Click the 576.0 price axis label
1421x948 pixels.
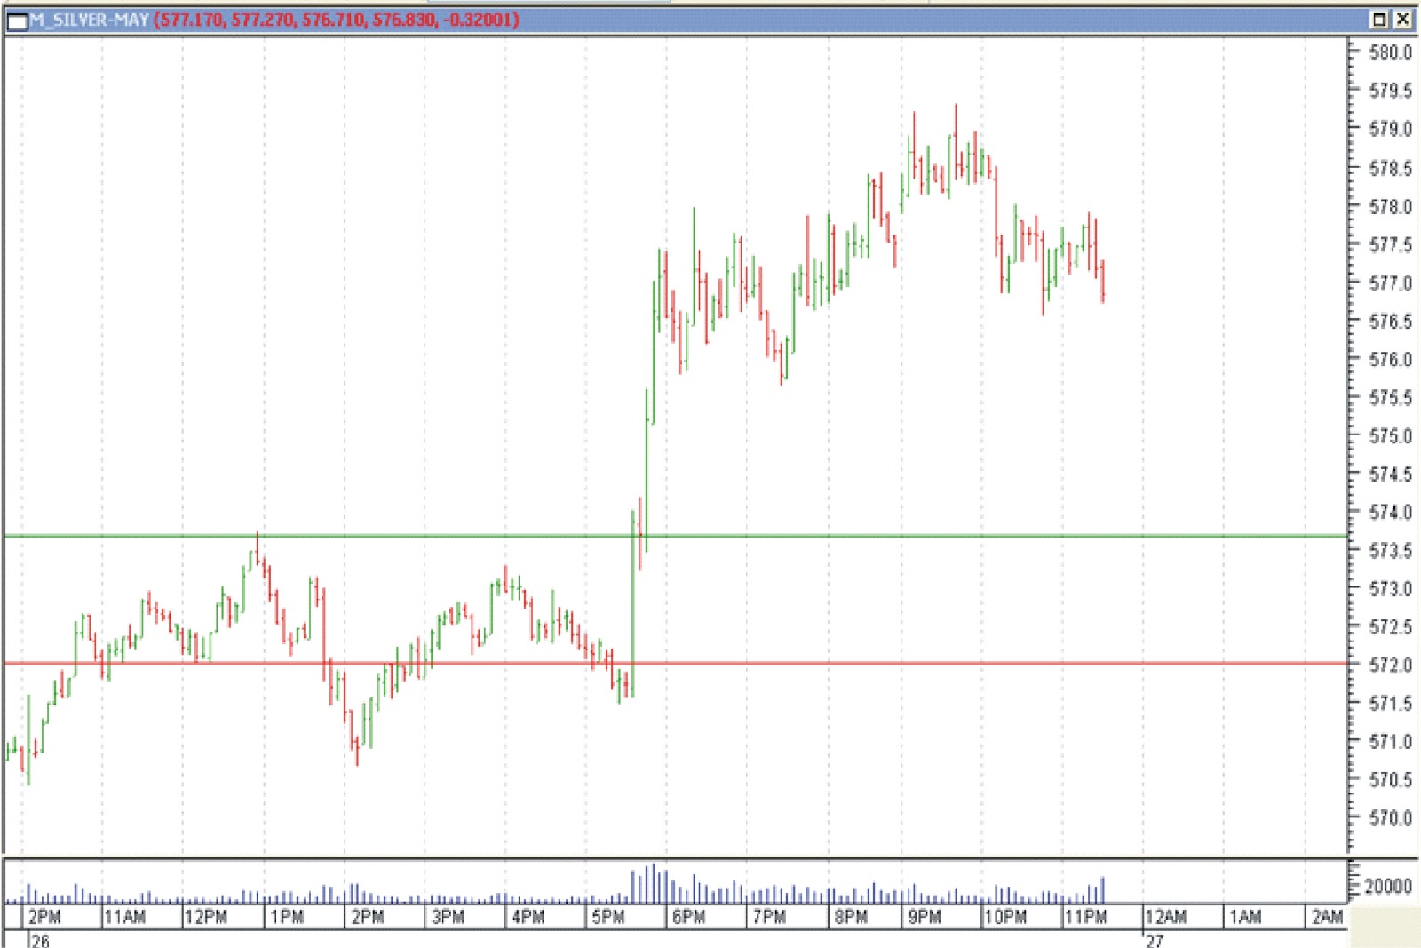coord(1390,359)
